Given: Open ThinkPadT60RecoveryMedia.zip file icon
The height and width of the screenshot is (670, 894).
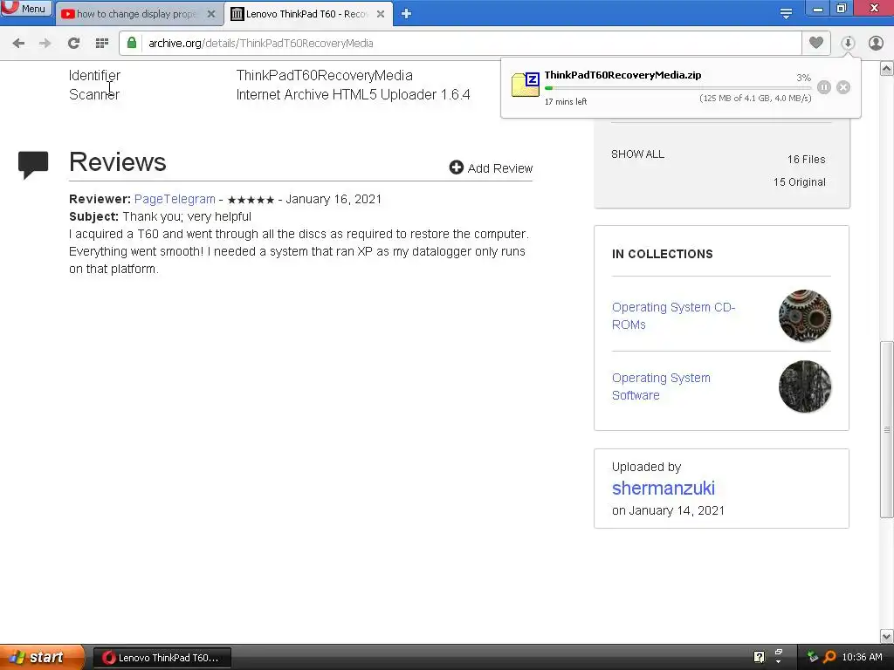Looking at the screenshot, I should (525, 85).
